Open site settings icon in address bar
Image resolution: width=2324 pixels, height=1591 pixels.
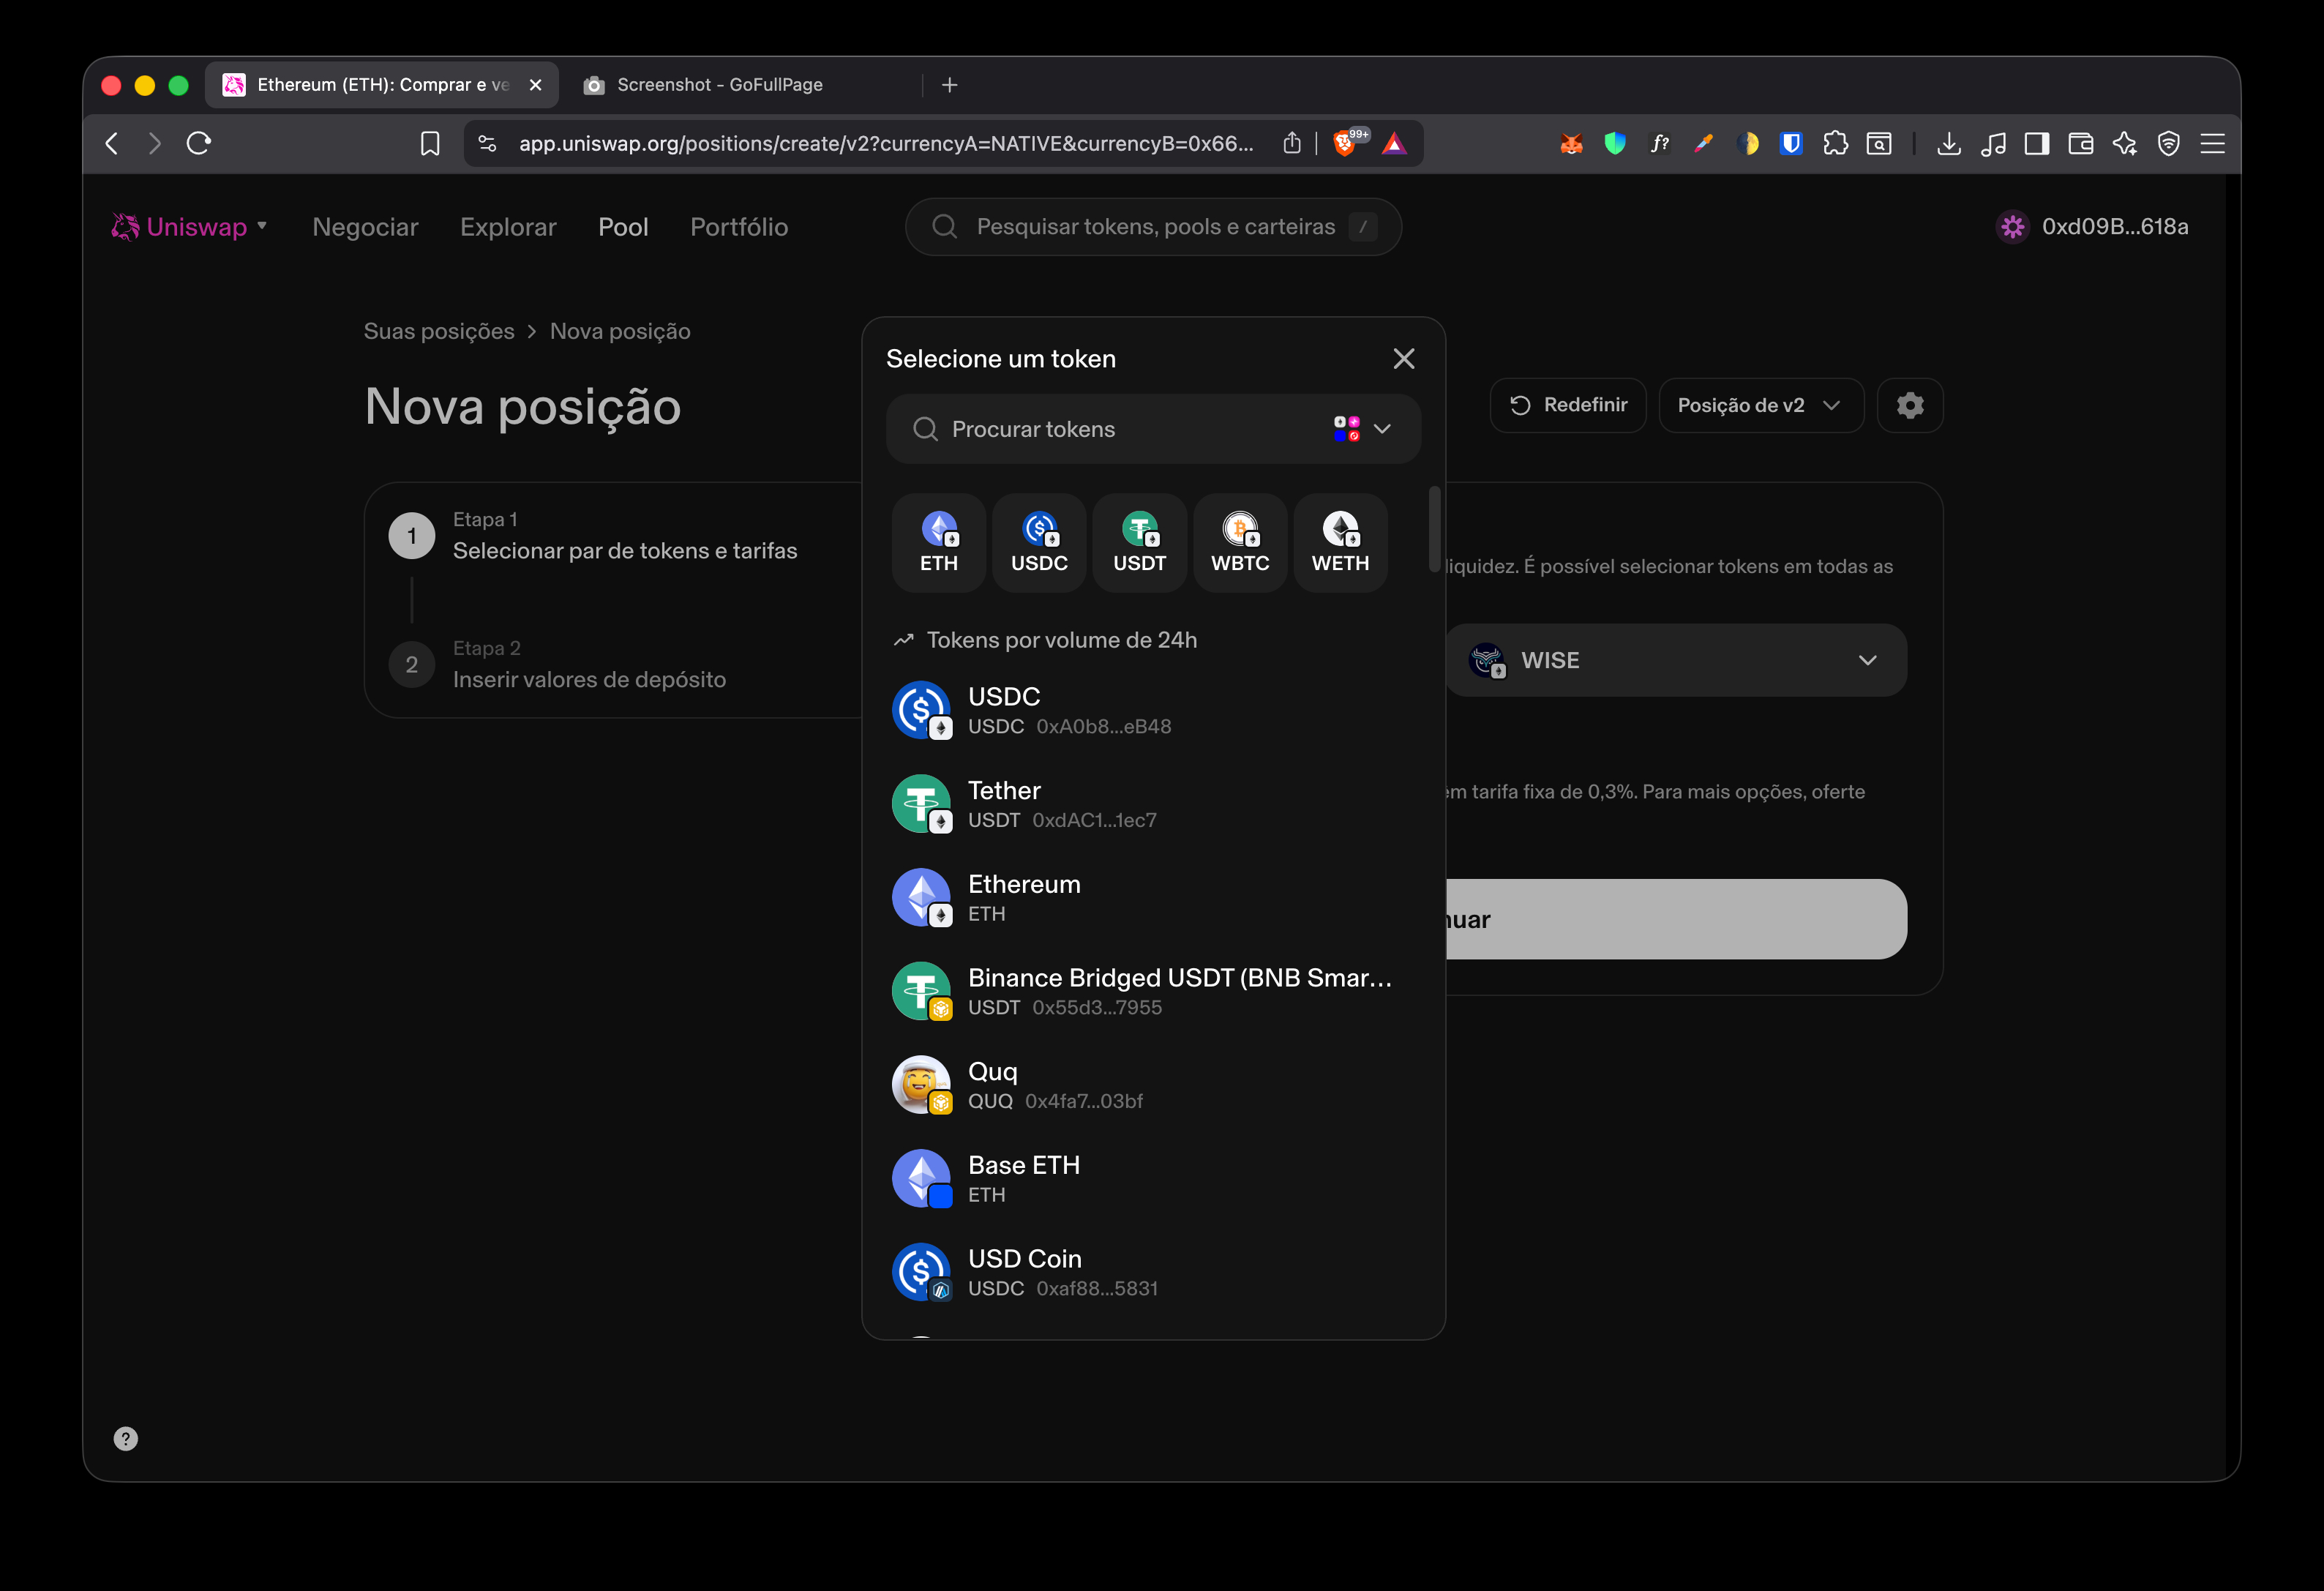coord(487,144)
